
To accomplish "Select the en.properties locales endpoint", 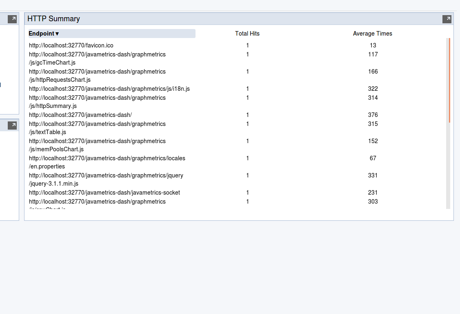I will [107, 162].
